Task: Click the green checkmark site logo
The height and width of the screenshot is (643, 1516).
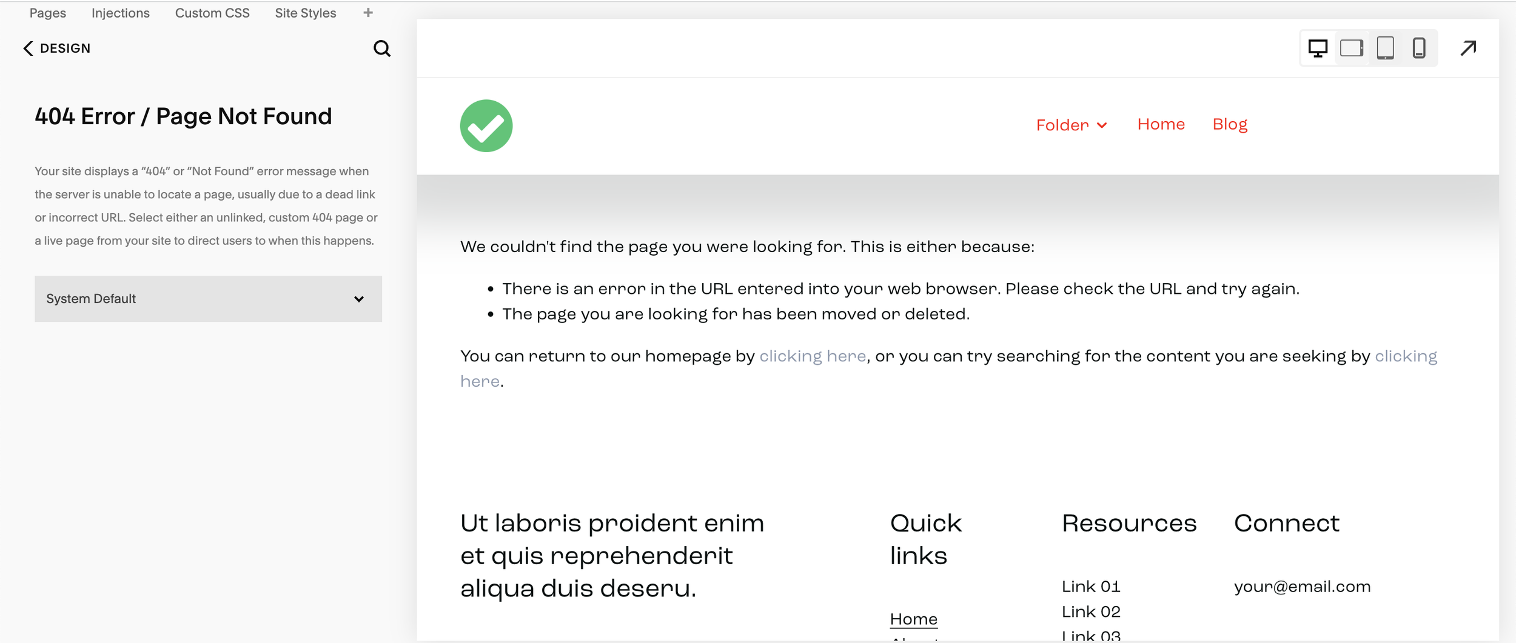Action: tap(486, 125)
